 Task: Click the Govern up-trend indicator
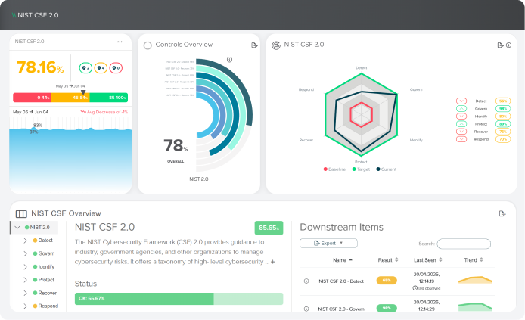(x=461, y=108)
